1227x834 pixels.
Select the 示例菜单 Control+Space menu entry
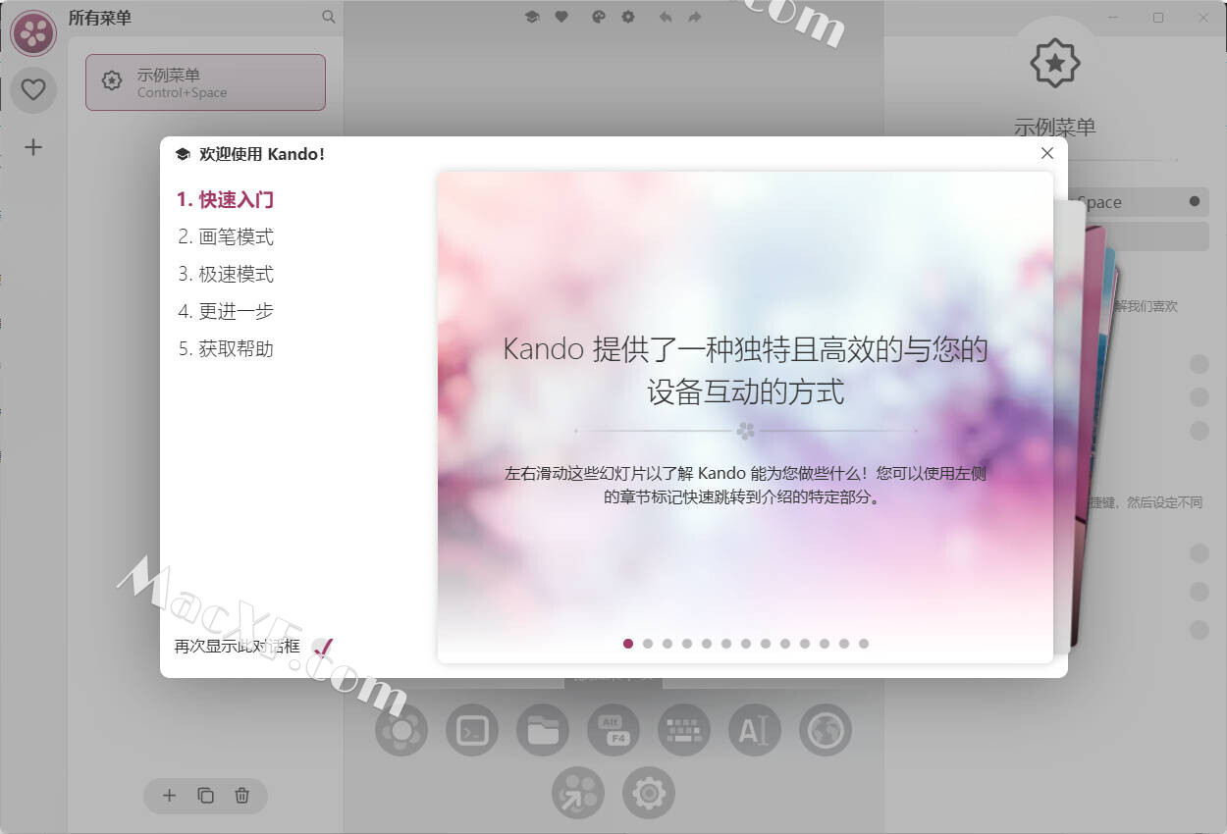coord(205,82)
